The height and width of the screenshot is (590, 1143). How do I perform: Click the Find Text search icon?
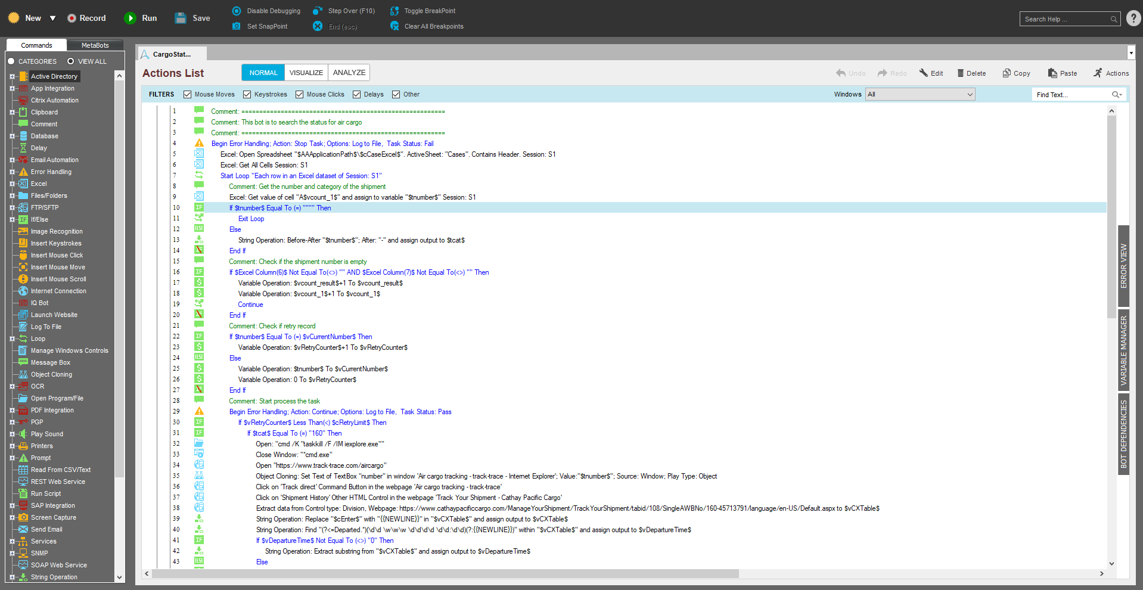click(x=1117, y=95)
